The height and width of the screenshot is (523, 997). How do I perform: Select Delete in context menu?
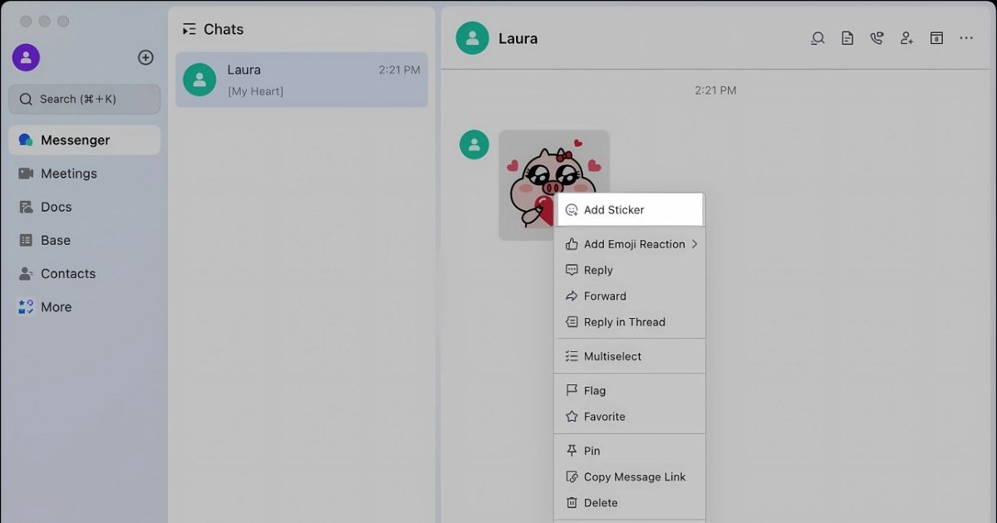[630, 502]
